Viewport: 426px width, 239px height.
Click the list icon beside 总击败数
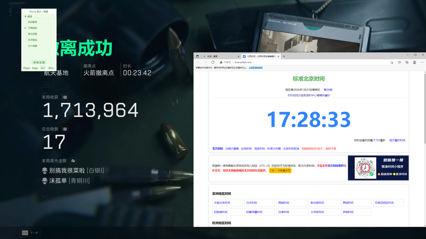(x=64, y=129)
